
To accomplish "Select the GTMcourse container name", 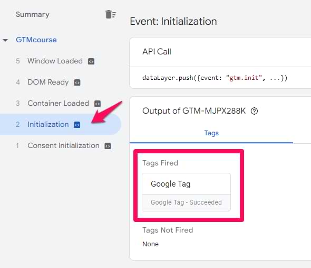I will [36, 40].
